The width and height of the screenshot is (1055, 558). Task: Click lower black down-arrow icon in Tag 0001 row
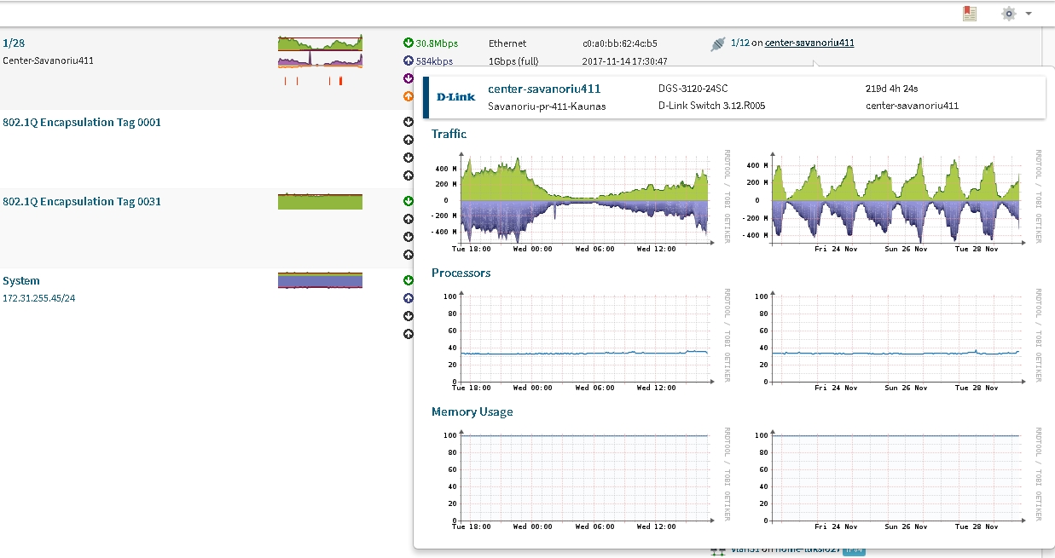point(409,158)
